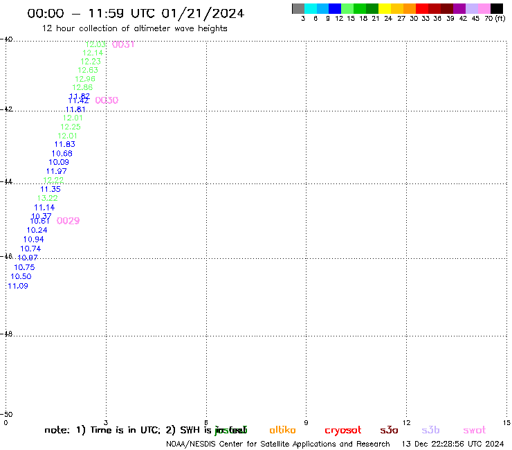
Task: Click the gray swatch in the color legend
Action: point(298,8)
